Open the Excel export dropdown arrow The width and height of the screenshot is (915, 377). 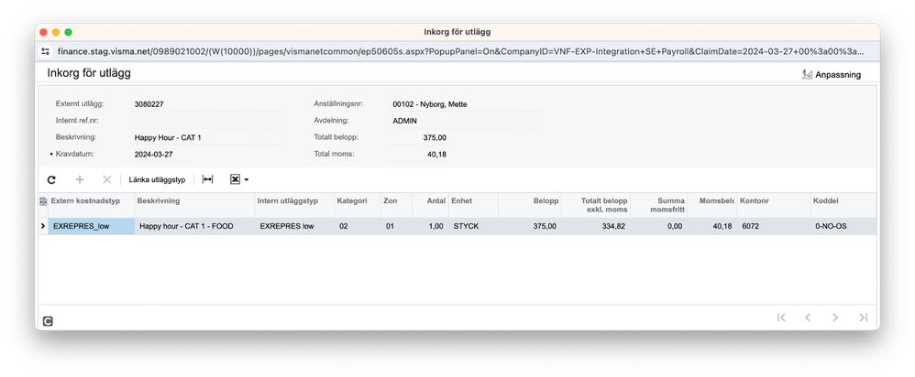[247, 180]
